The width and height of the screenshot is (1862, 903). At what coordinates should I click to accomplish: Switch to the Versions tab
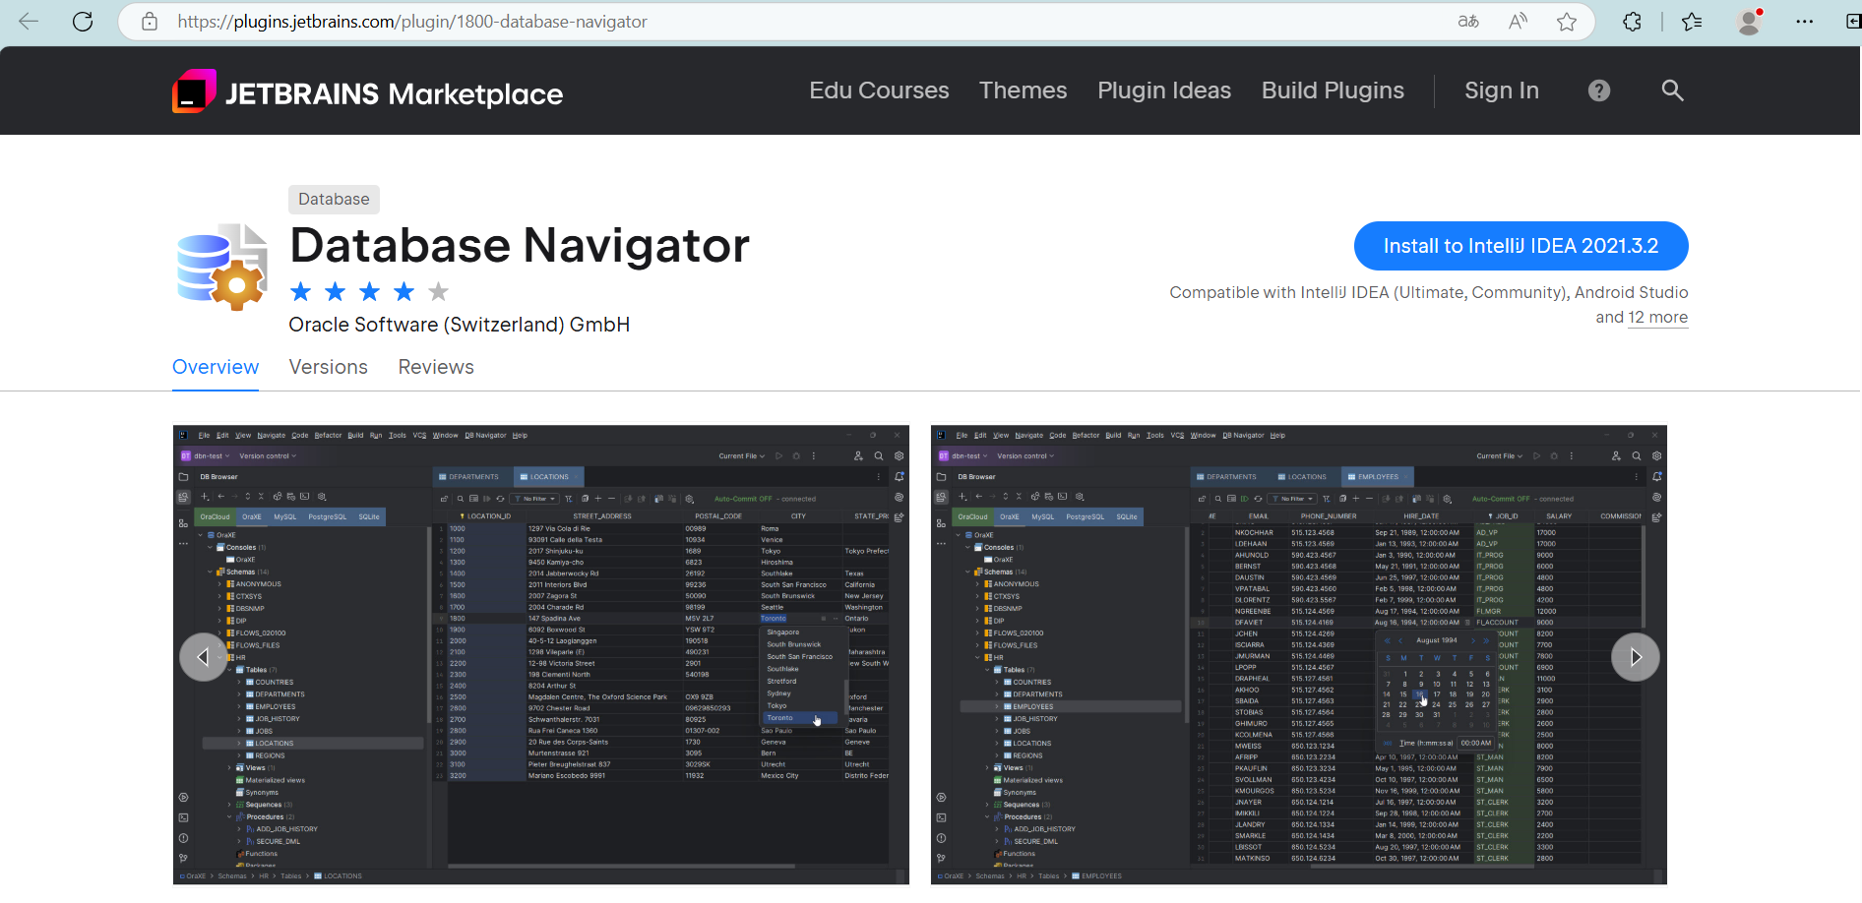(329, 367)
